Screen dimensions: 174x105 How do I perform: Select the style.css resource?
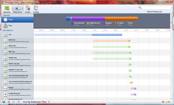pyautogui.click(x=17, y=47)
